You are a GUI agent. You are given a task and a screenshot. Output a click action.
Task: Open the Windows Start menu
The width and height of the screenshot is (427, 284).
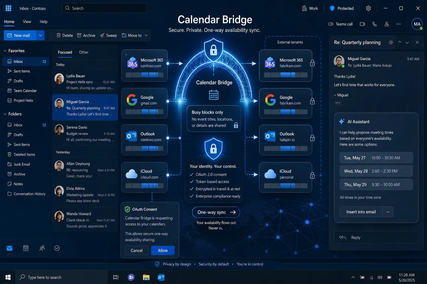8,277
